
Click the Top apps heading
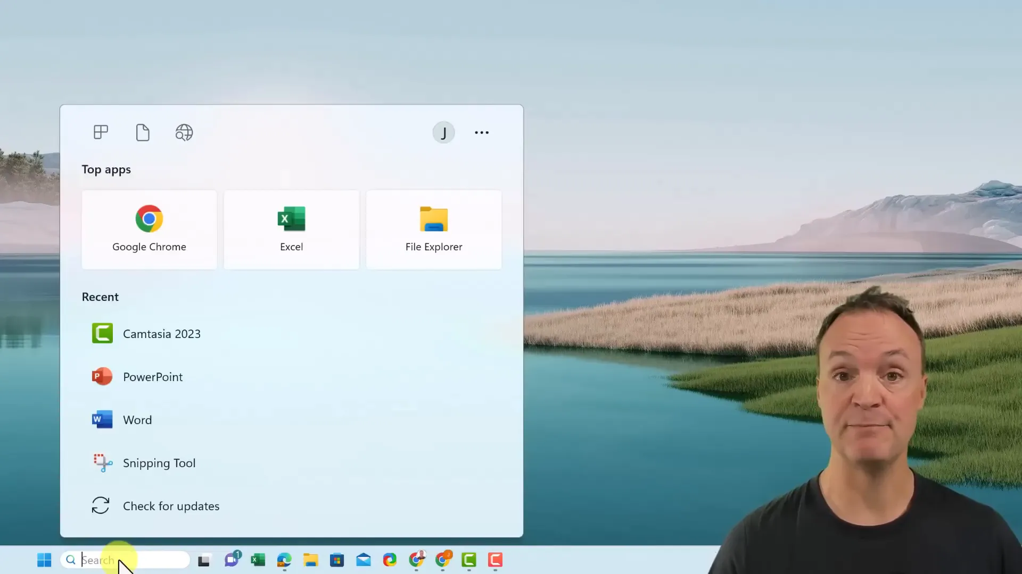pos(106,170)
